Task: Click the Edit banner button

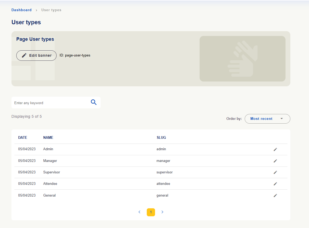Action: tap(37, 55)
